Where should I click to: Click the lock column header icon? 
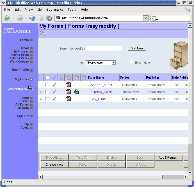[x=61, y=77]
